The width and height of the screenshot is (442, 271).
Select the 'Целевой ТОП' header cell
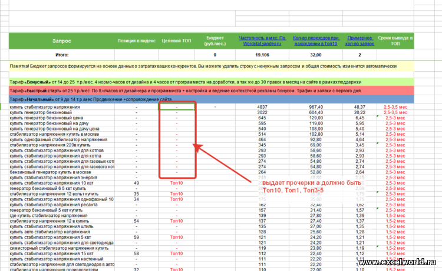tap(176, 41)
